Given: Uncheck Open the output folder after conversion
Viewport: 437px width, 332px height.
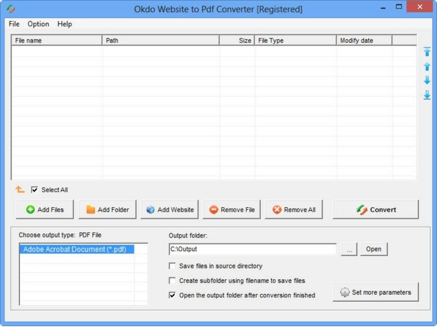Looking at the screenshot, I should [172, 295].
